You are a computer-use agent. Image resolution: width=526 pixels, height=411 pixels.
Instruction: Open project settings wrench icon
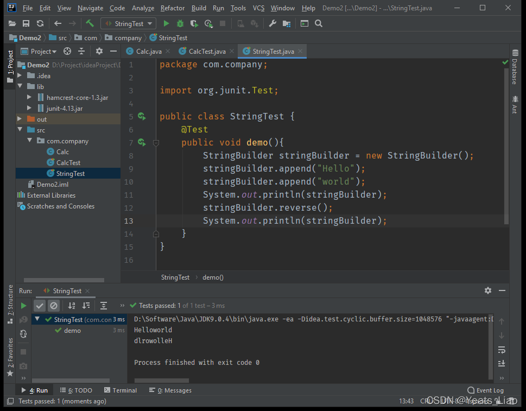(x=272, y=23)
